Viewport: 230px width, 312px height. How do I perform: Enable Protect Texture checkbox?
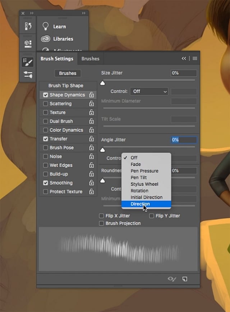(x=46, y=192)
